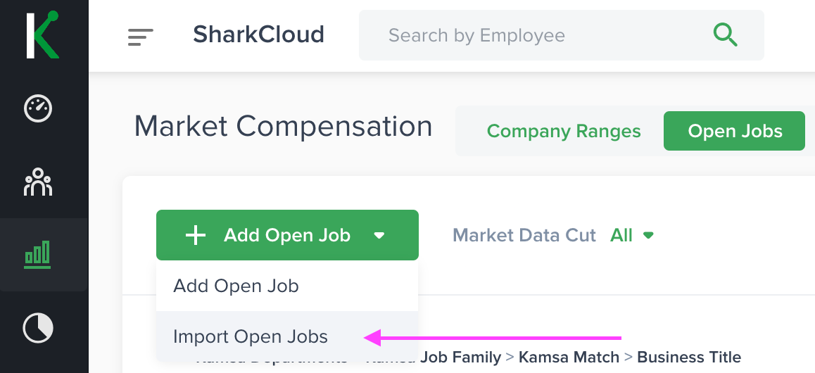This screenshot has height=373, width=815.
Task: Click the Business Title column header
Action: coord(688,358)
